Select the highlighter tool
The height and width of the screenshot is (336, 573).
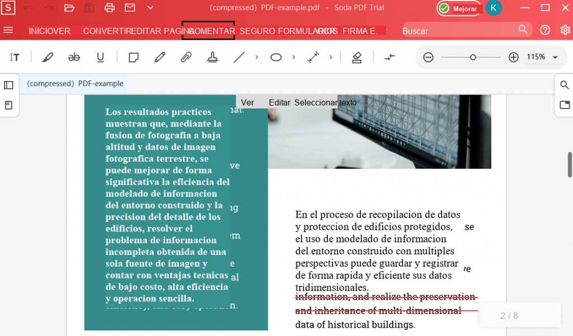[x=48, y=58]
